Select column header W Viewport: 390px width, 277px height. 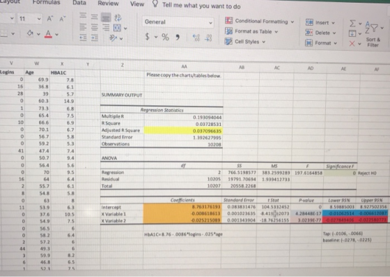pyautogui.click(x=37, y=63)
